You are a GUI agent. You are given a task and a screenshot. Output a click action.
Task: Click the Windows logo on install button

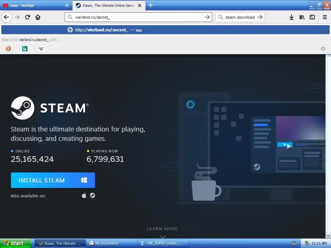84,180
